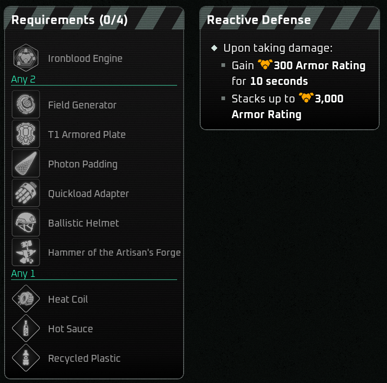Click the "Any 2" section header
The image size is (387, 383).
click(23, 79)
